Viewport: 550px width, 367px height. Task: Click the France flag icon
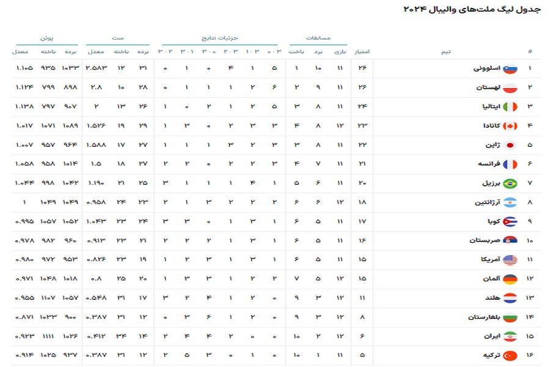point(509,164)
